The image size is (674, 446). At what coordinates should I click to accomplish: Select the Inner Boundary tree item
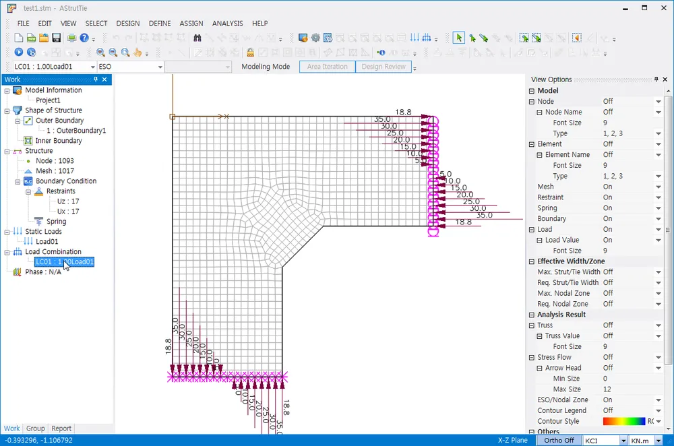pyautogui.click(x=59, y=141)
